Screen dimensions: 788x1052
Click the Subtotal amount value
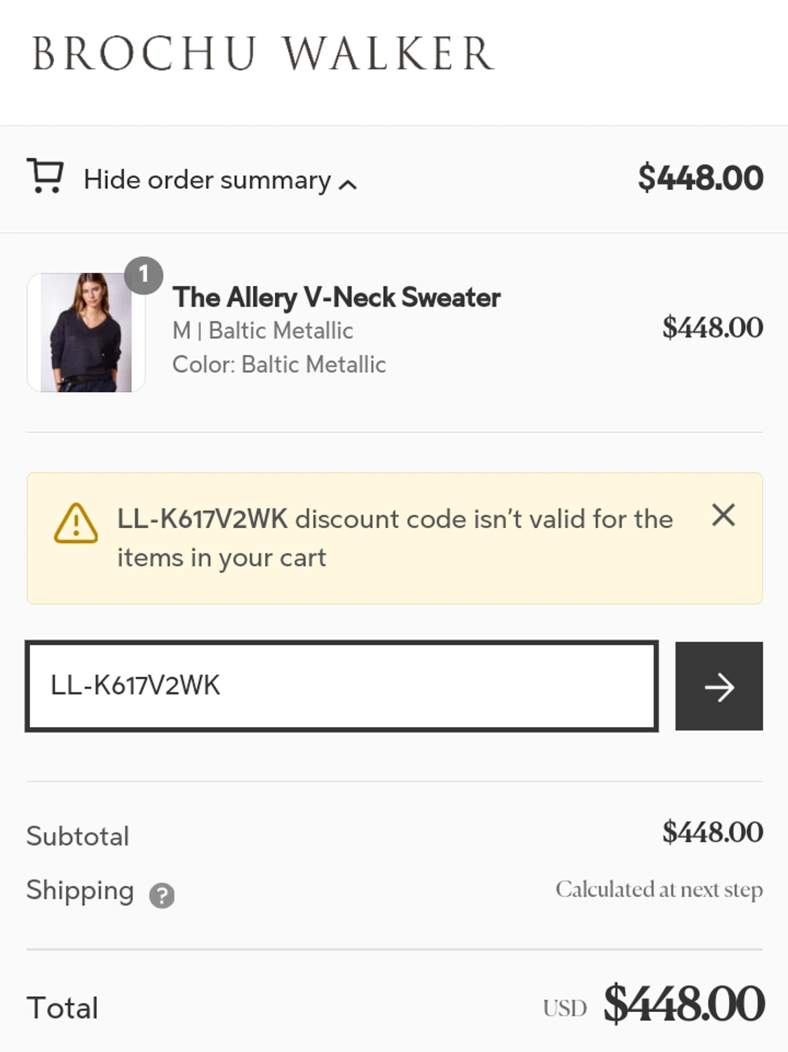[712, 832]
